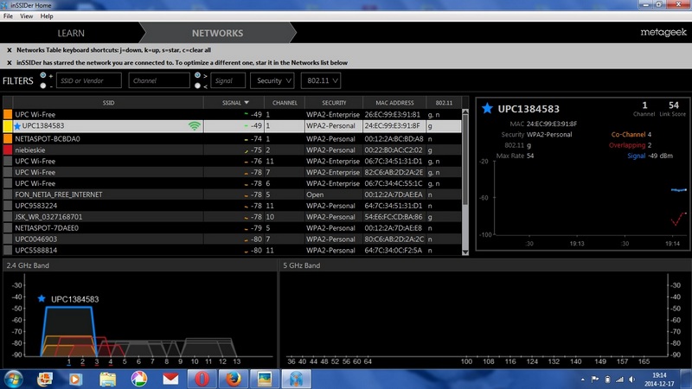The image size is (692, 389).
Task: Open the File menu
Action: pos(9,16)
